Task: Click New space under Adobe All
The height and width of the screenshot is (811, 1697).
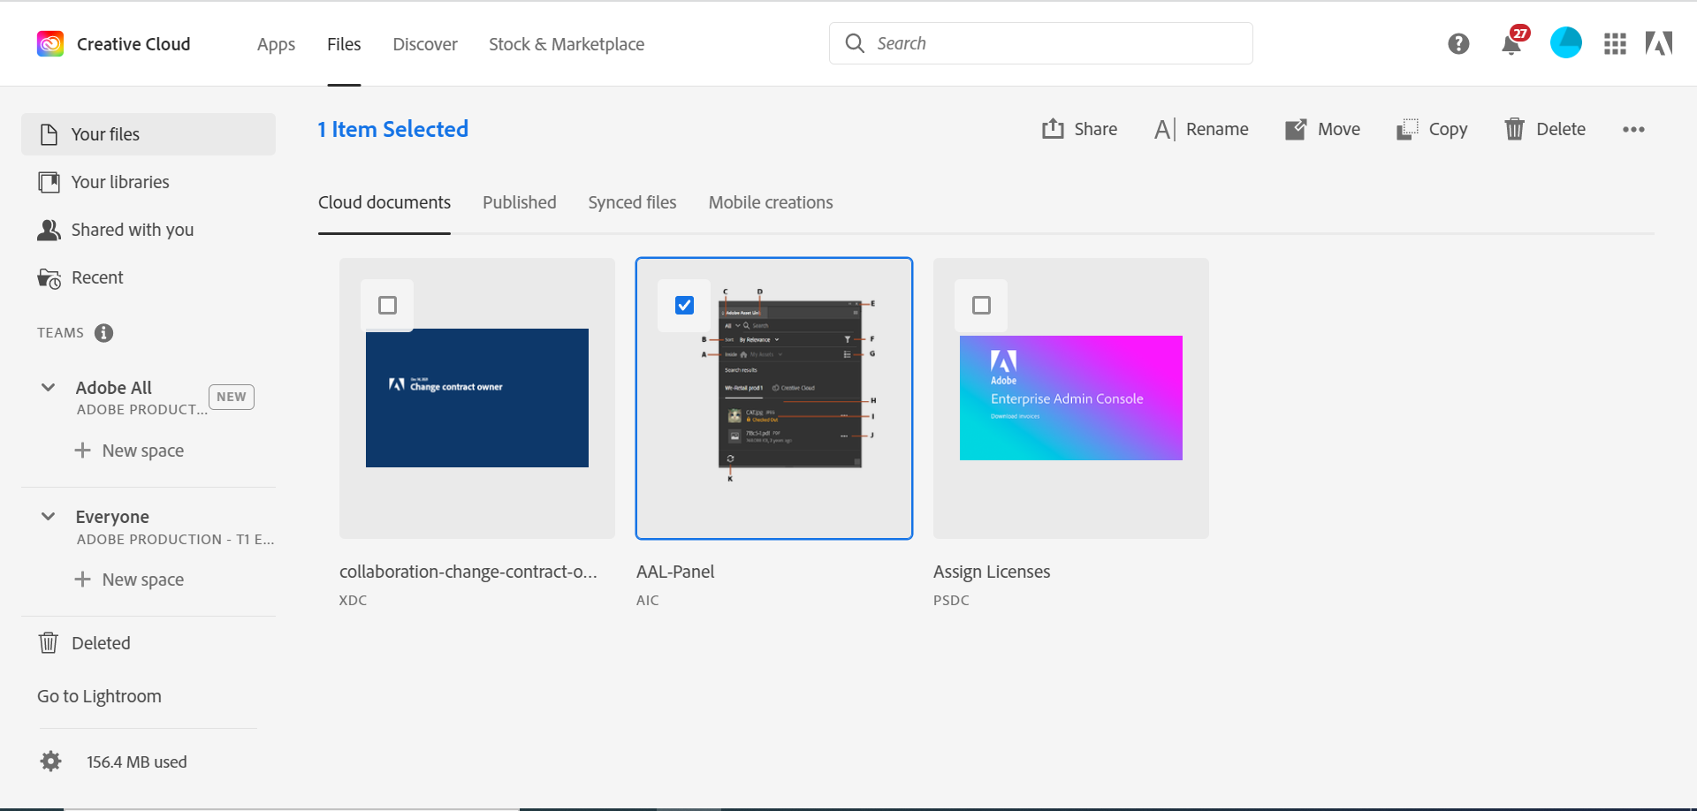Action: click(x=143, y=451)
